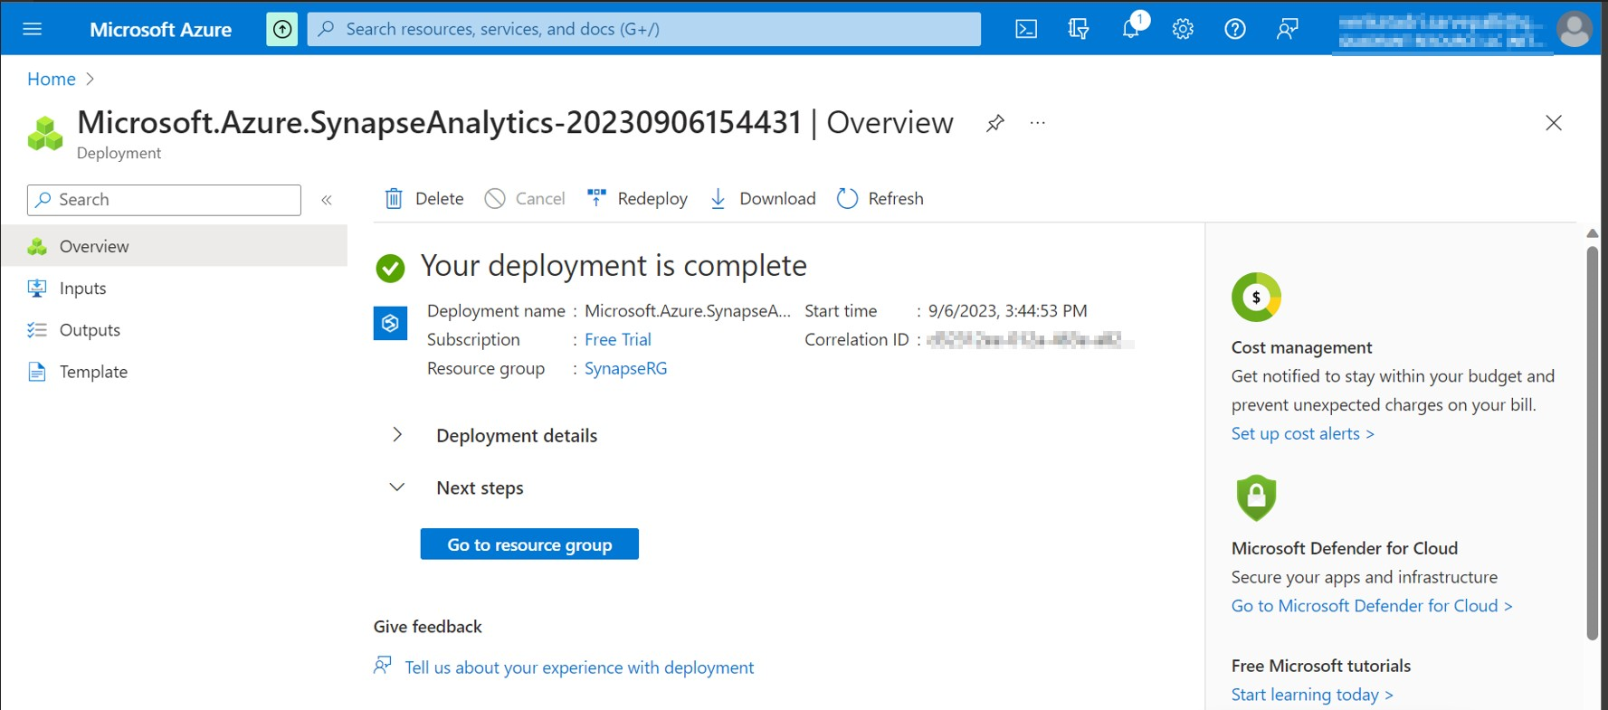Refresh the deployment overview
The height and width of the screenshot is (710, 1608).
click(880, 198)
